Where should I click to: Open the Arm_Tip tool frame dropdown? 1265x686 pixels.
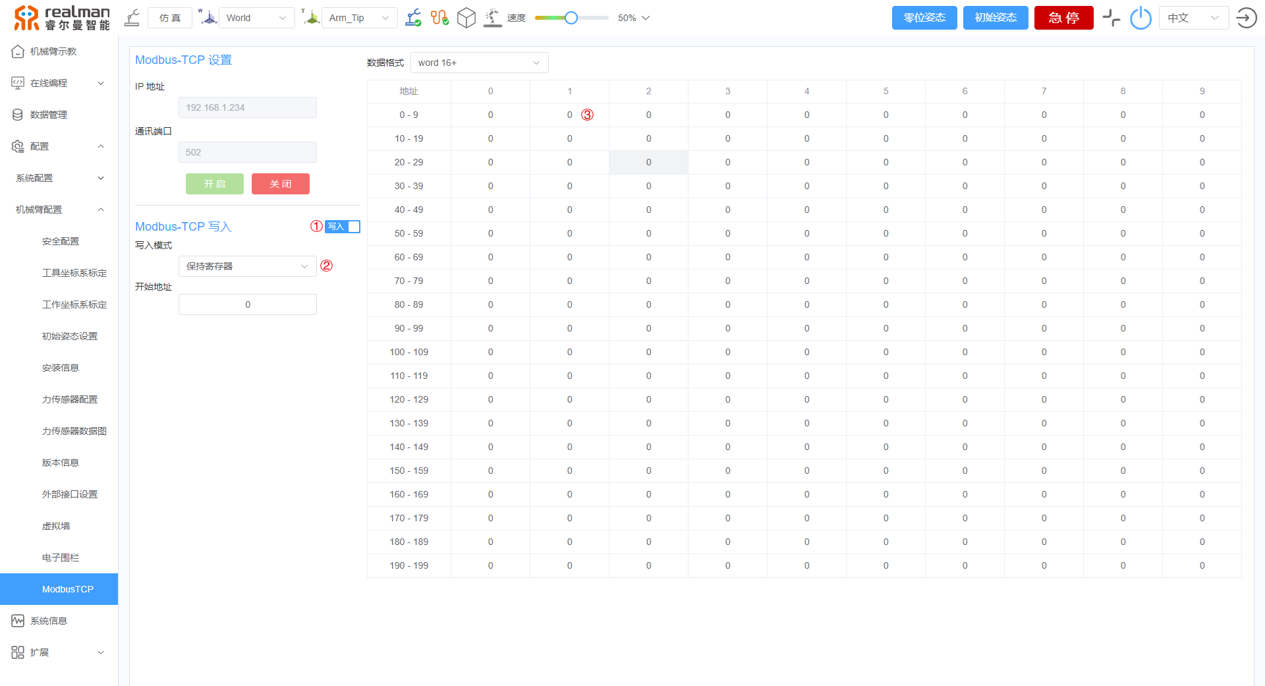pos(359,18)
